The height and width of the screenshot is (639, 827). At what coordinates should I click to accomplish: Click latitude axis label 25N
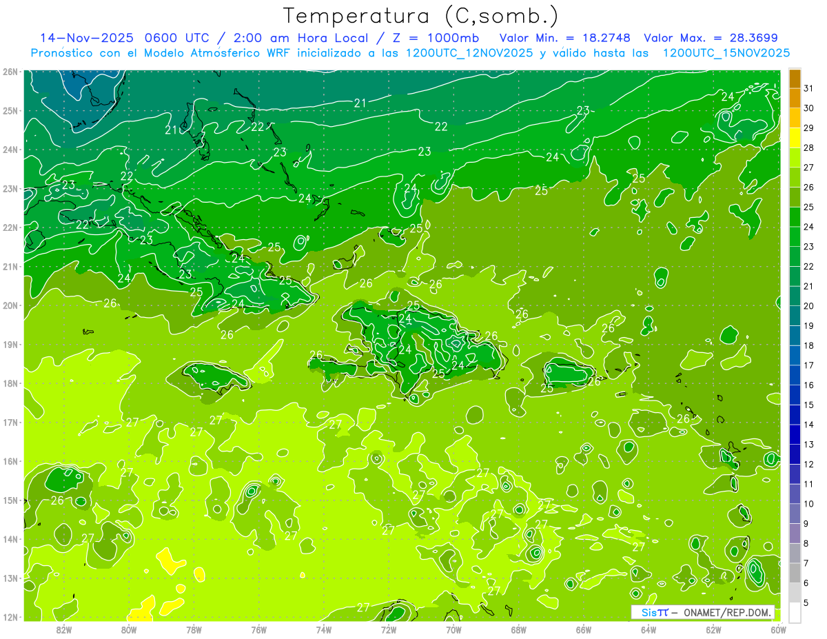click(10, 110)
